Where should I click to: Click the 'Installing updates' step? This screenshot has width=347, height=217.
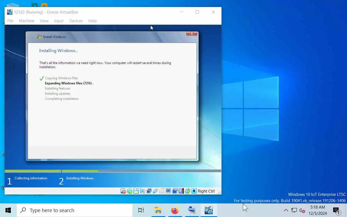pyautogui.click(x=57, y=94)
